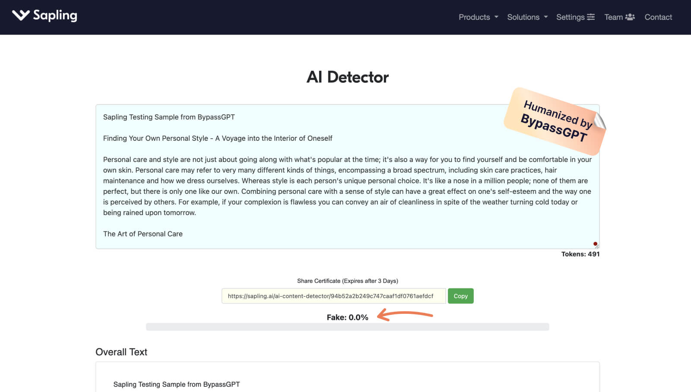Click the red dot indicator in text box
The height and width of the screenshot is (392, 691).
tap(595, 244)
